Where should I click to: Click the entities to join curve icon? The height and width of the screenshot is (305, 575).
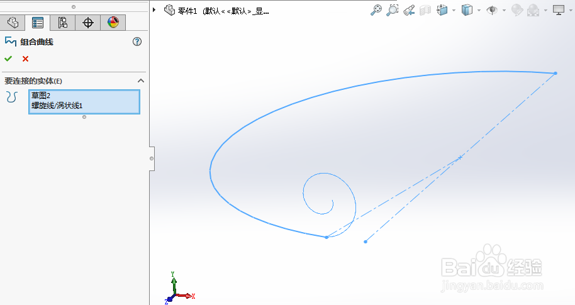click(x=12, y=97)
